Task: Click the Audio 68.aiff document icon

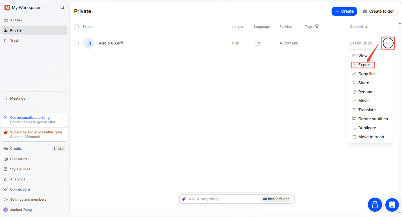Action: [89, 43]
